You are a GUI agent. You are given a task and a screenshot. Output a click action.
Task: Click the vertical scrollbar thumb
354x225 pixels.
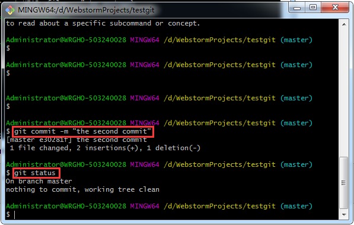pos(344,183)
